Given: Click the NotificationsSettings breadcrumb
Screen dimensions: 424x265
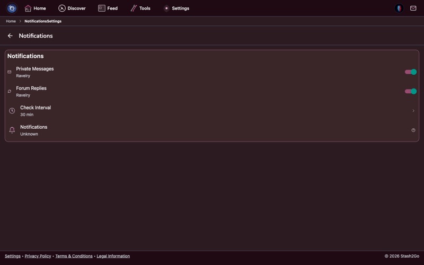Looking at the screenshot, I should point(43,21).
